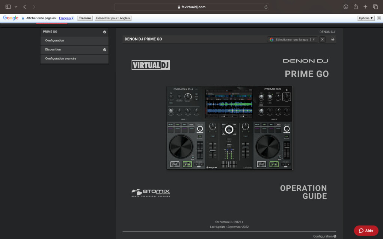Click the Google logo in translate bar
383x239 pixels.
coord(11,18)
